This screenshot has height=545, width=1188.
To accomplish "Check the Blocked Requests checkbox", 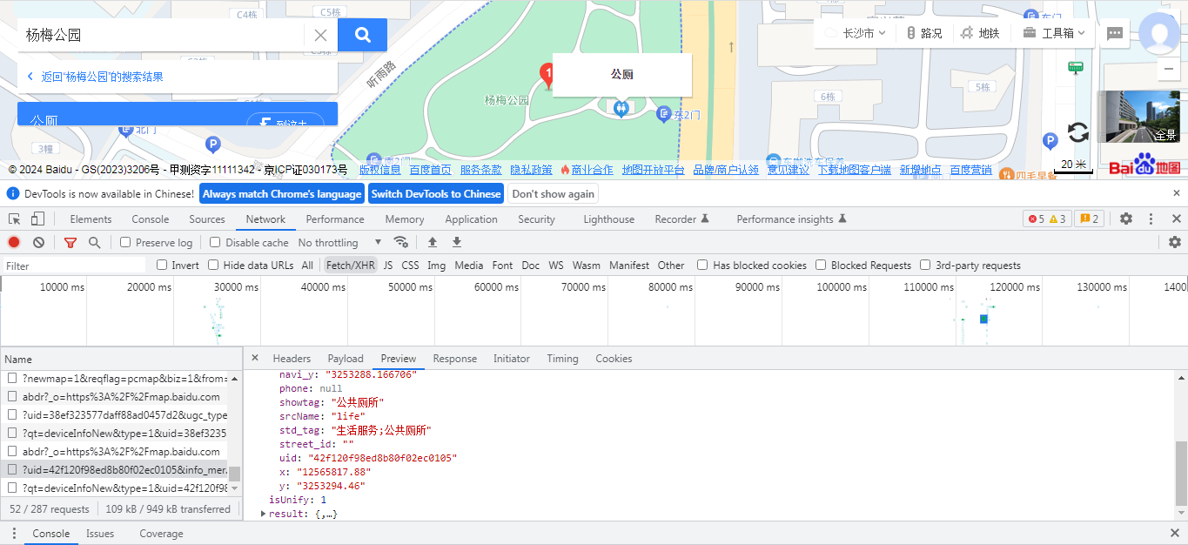I will 821,266.
